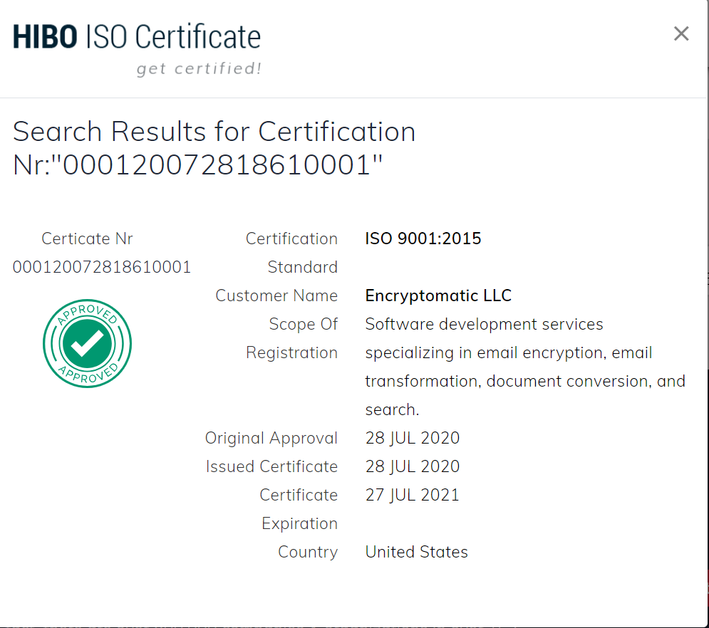This screenshot has height=628, width=709.
Task: Click the 'Certification Standard' label
Action: (291, 253)
